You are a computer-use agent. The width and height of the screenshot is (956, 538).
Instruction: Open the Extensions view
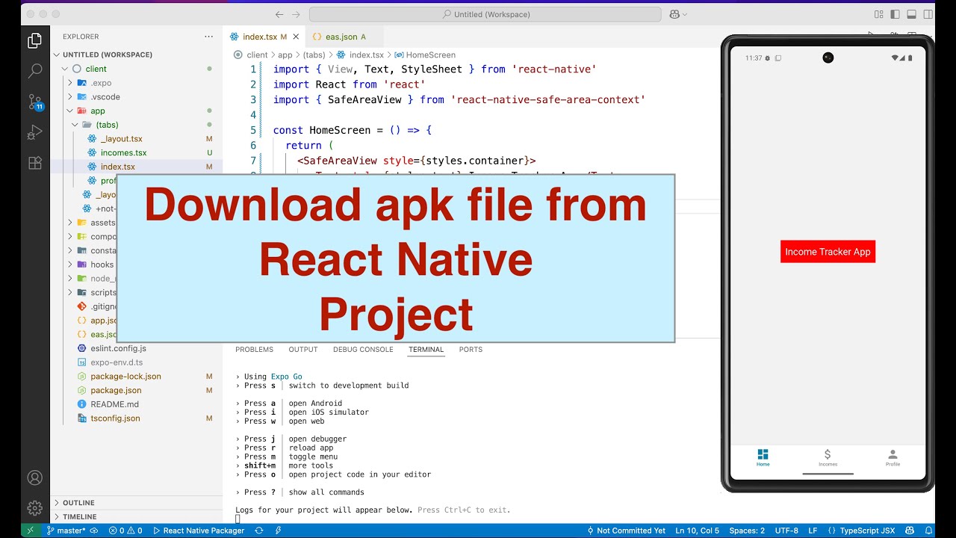coord(34,163)
